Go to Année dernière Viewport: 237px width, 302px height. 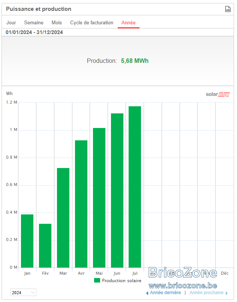coord(165,293)
